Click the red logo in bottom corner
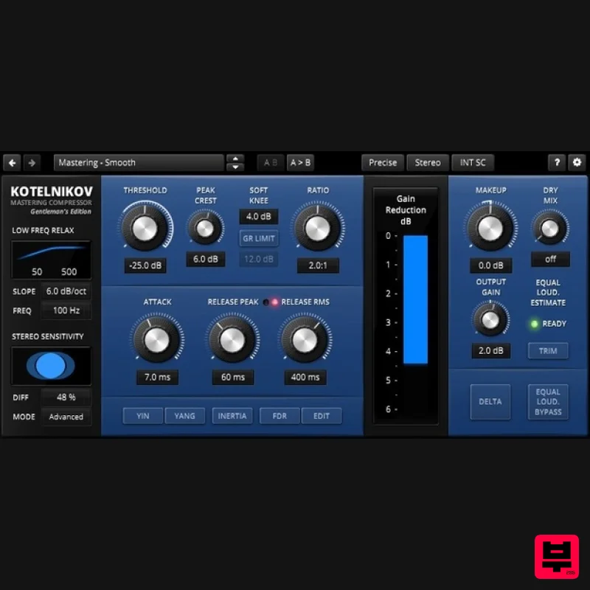 (556, 556)
